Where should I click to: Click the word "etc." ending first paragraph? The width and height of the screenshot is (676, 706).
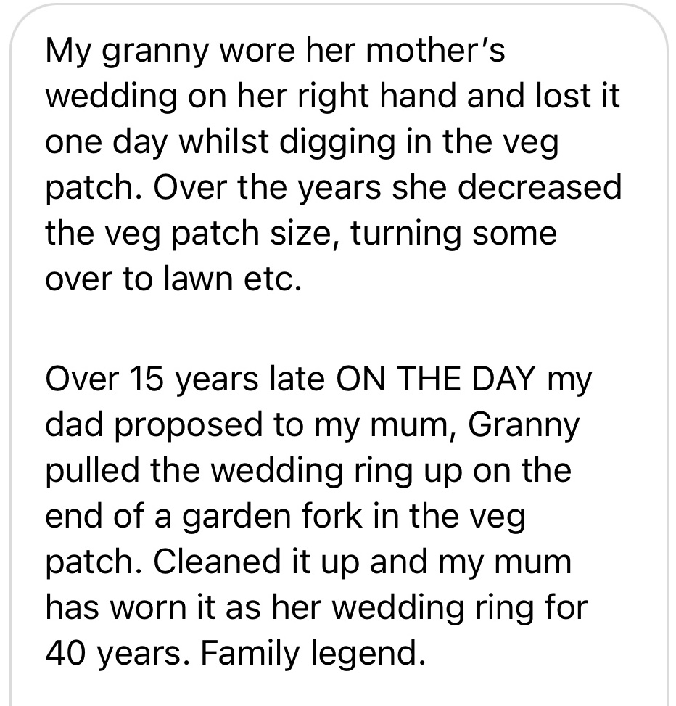click(x=274, y=279)
